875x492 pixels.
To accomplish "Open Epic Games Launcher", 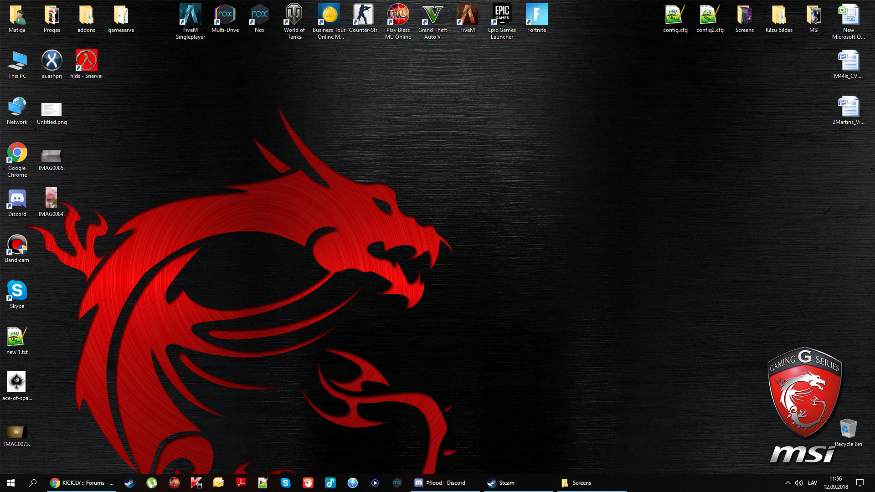I will [x=502, y=22].
